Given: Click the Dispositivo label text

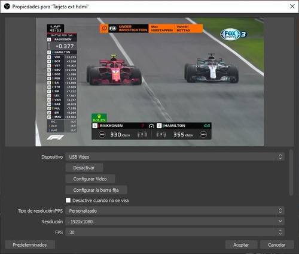Looking at the screenshot, I should coord(52,157).
